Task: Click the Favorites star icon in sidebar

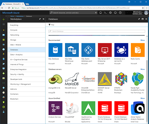Action: 4,30
